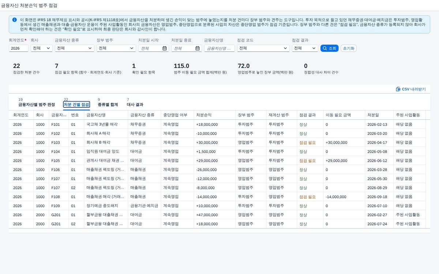Viewport: 439px width, 274px height.
Task: Click the 회계연도 field showing 2026
Action: (x=19, y=48)
